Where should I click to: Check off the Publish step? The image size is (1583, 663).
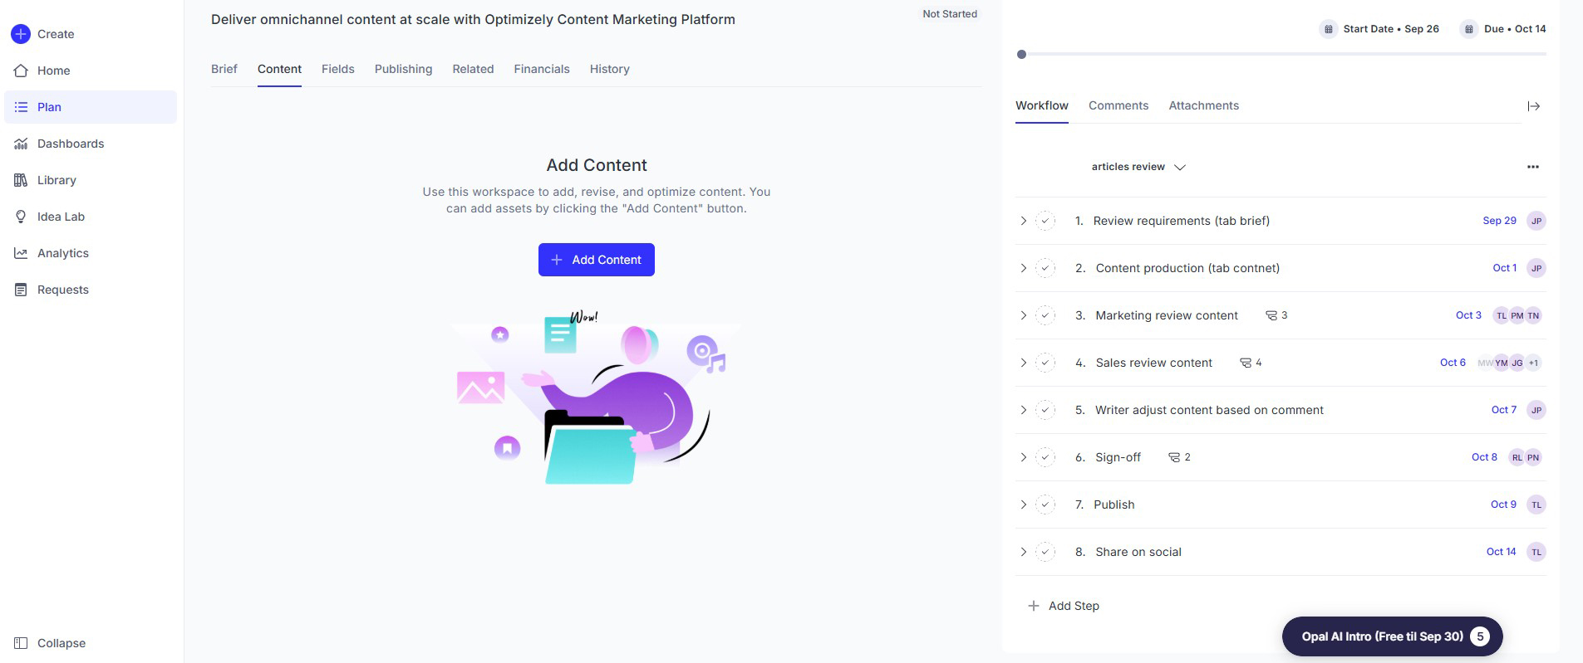click(x=1045, y=505)
